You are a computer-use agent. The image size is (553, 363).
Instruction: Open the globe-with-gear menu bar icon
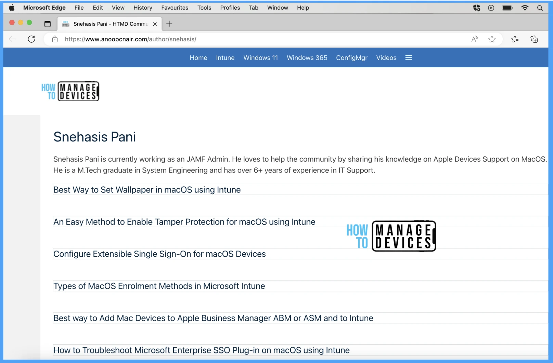click(x=477, y=8)
